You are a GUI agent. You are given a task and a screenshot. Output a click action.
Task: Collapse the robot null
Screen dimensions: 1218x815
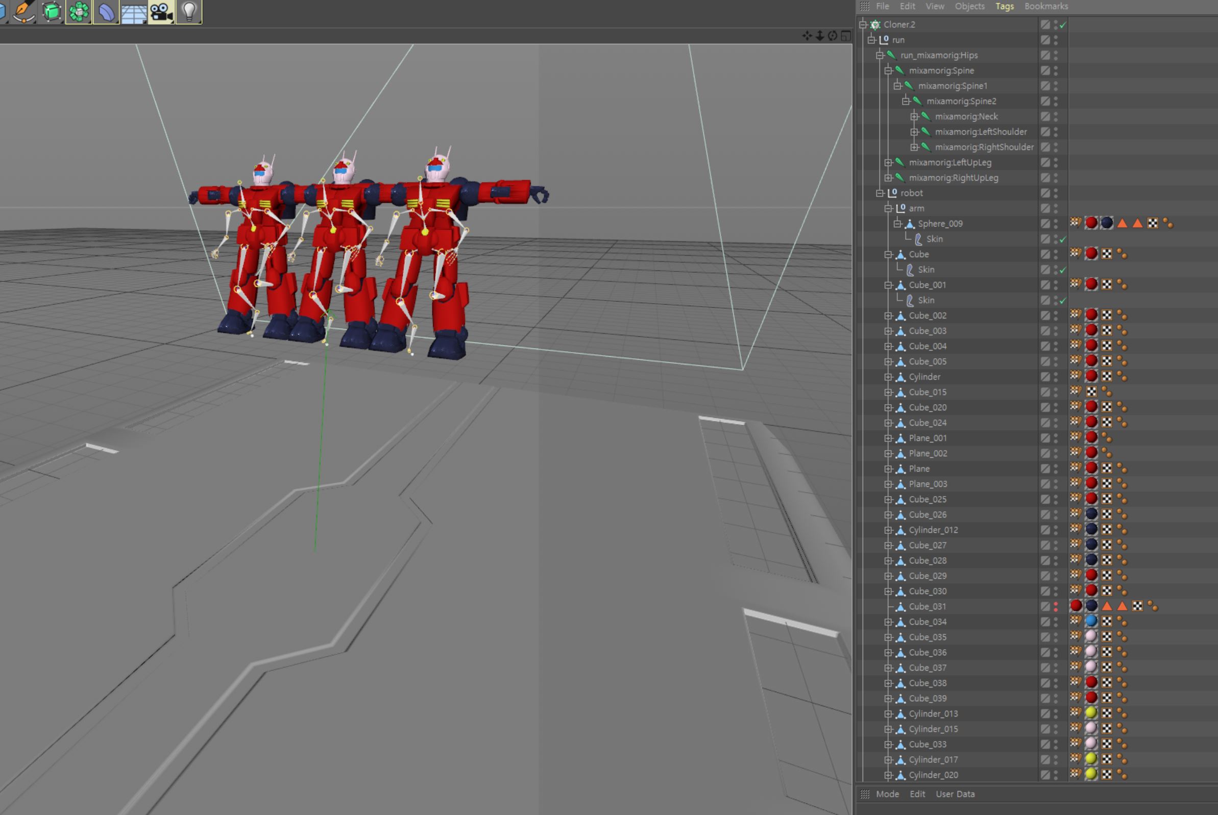point(880,193)
